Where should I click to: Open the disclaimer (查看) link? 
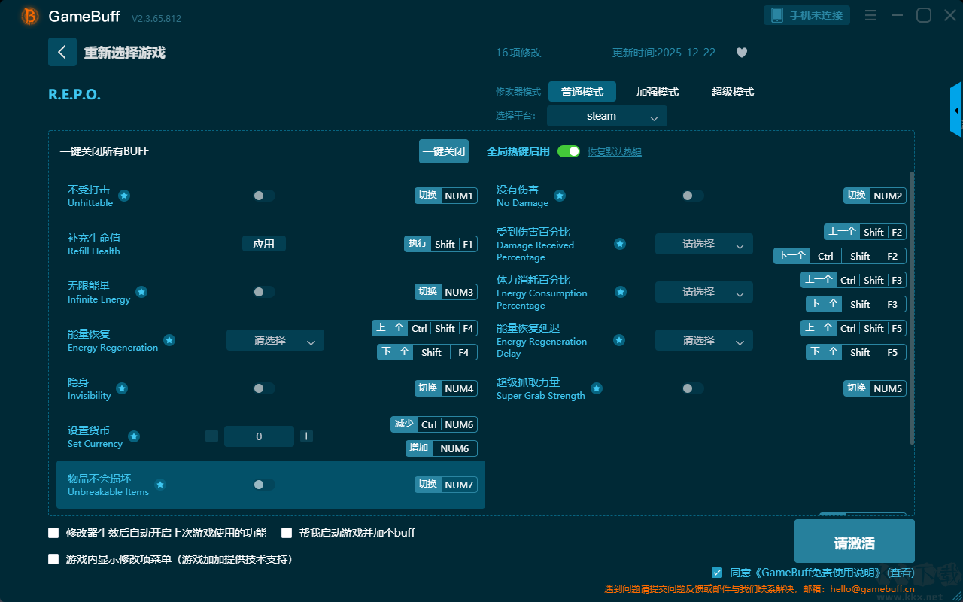[x=900, y=573]
